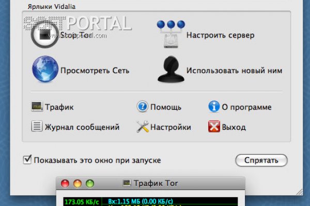Click the Журнал сообщений log icon

tap(37, 127)
